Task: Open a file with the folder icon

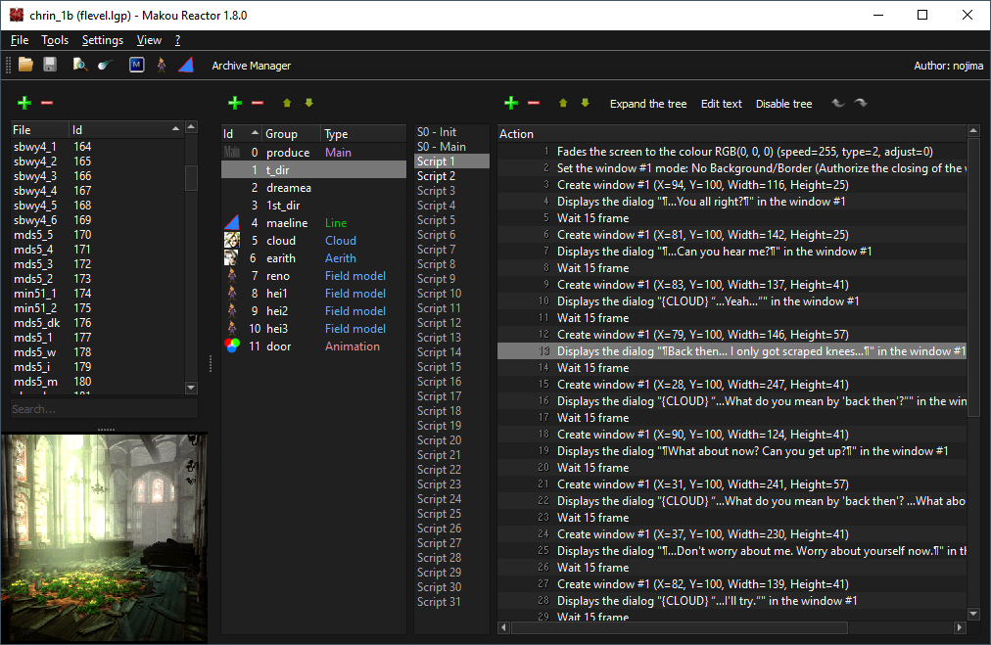Action: (x=25, y=65)
